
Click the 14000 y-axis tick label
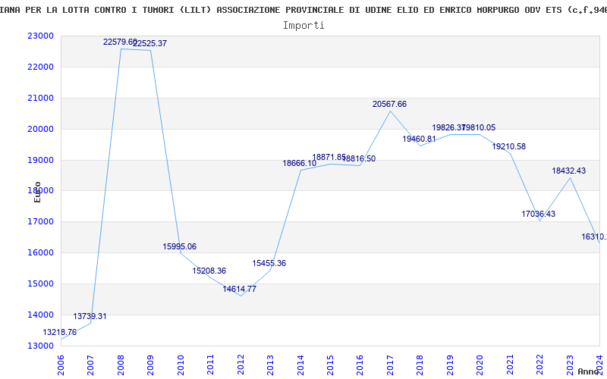coord(41,315)
